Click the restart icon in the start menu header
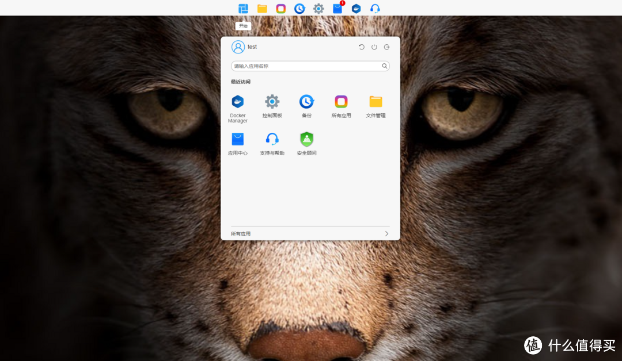 362,47
